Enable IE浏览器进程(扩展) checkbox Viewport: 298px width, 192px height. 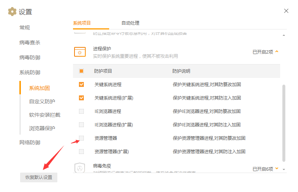coord(81,125)
